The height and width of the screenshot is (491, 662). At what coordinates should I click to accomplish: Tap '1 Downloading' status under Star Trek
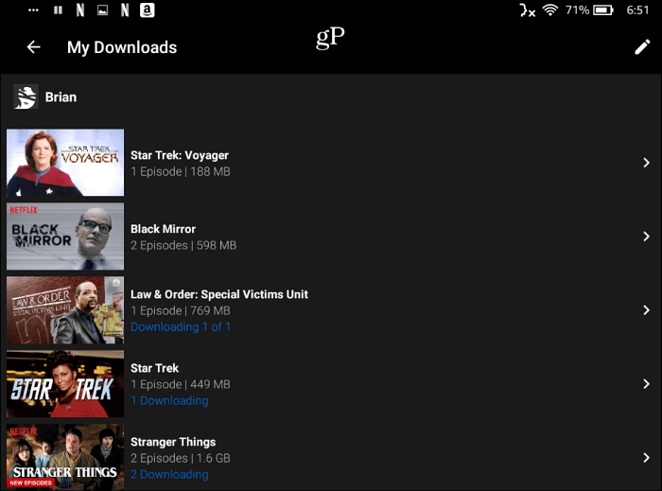[169, 401]
